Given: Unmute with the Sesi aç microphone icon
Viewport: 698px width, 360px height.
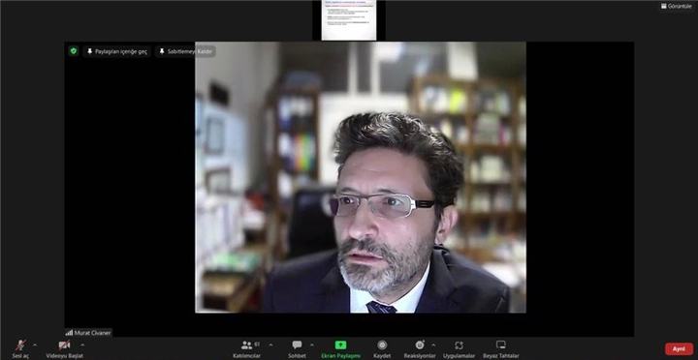Looking at the screenshot, I should coord(20,345).
